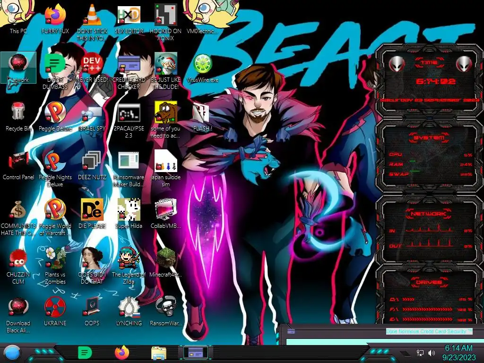Launch The Legend of Zilda

coord(129,266)
